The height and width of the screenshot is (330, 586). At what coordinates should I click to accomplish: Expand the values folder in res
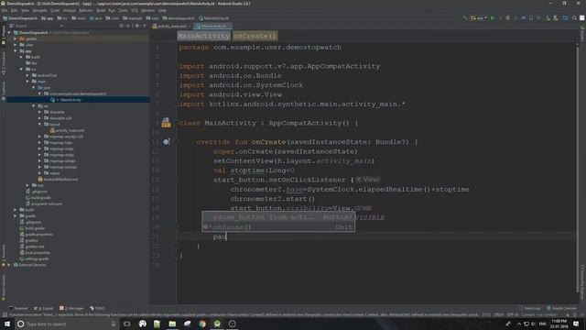pos(39,173)
